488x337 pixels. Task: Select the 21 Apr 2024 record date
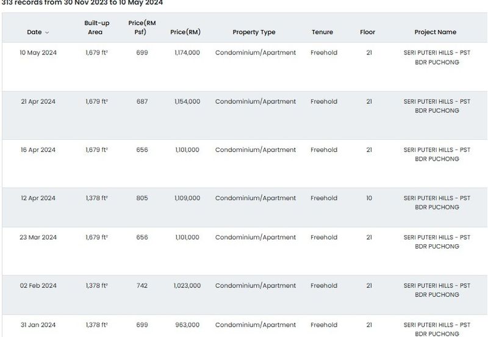pyautogui.click(x=38, y=102)
